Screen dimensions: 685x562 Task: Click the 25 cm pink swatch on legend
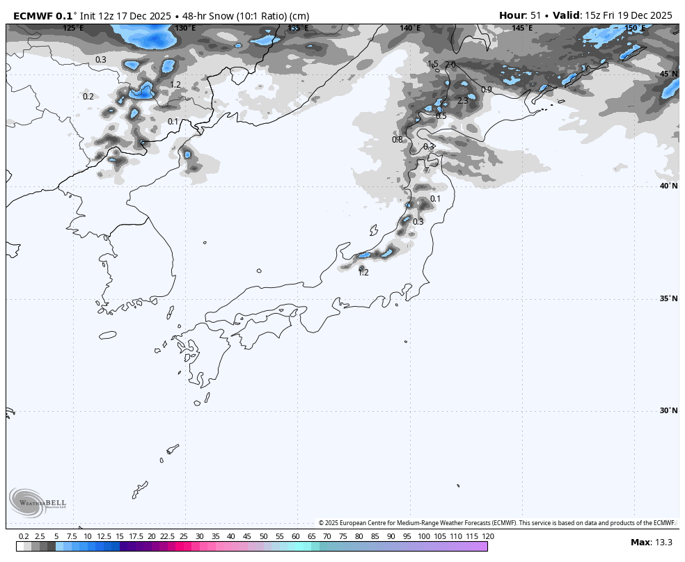pos(184,547)
